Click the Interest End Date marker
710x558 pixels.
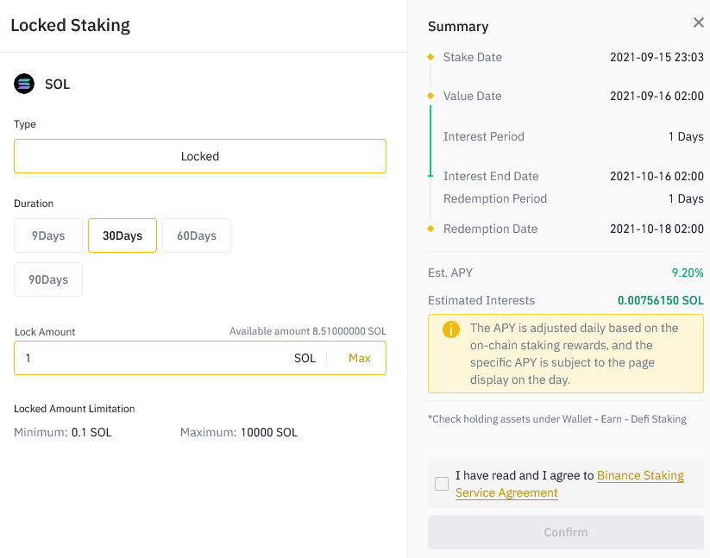[430, 176]
